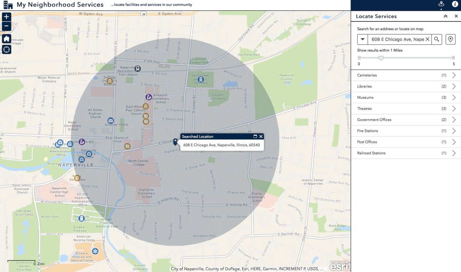
Task: Click the 'My Neighborhood Services' title
Action: point(60,5)
